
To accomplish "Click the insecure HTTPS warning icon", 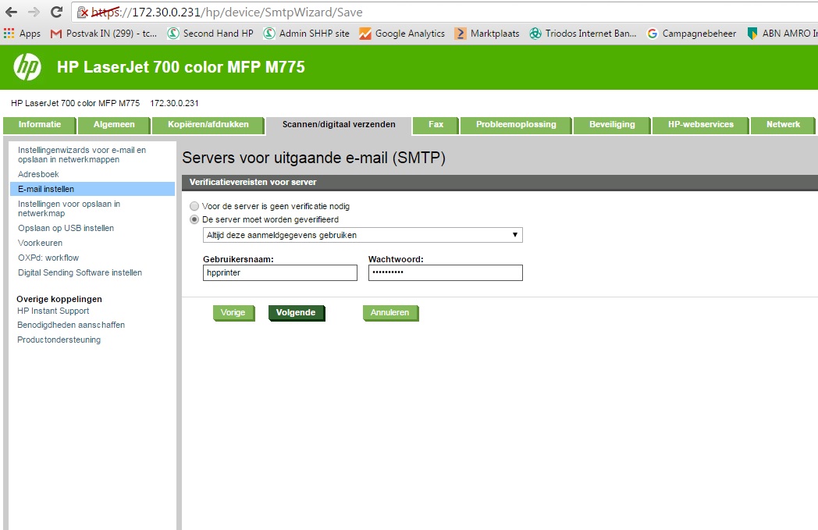I will coord(83,12).
